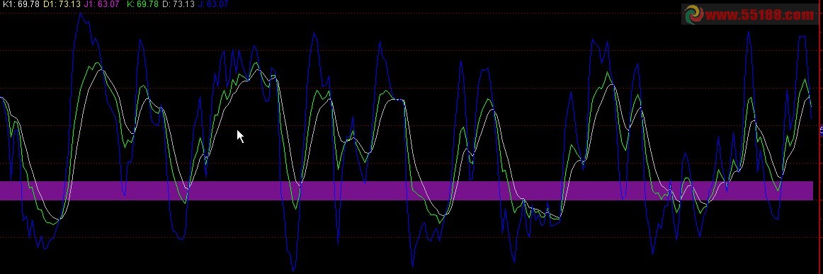Click the magenta J1: 63.07 readout
The image size is (823, 274).
coord(101,4)
